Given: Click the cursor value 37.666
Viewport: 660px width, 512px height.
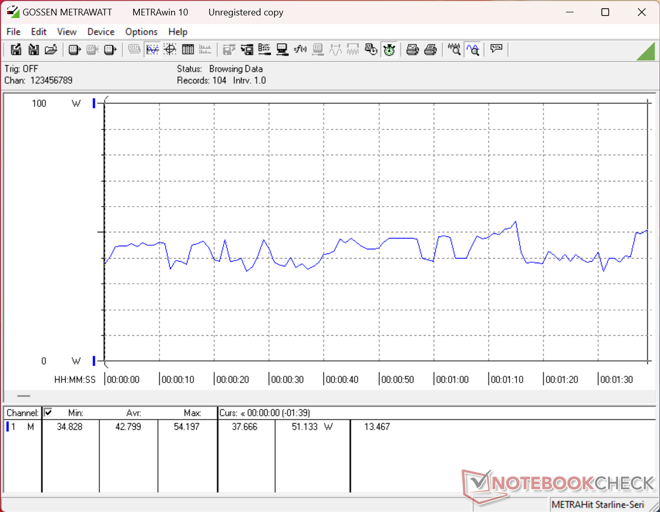Looking at the screenshot, I should pos(244,427).
